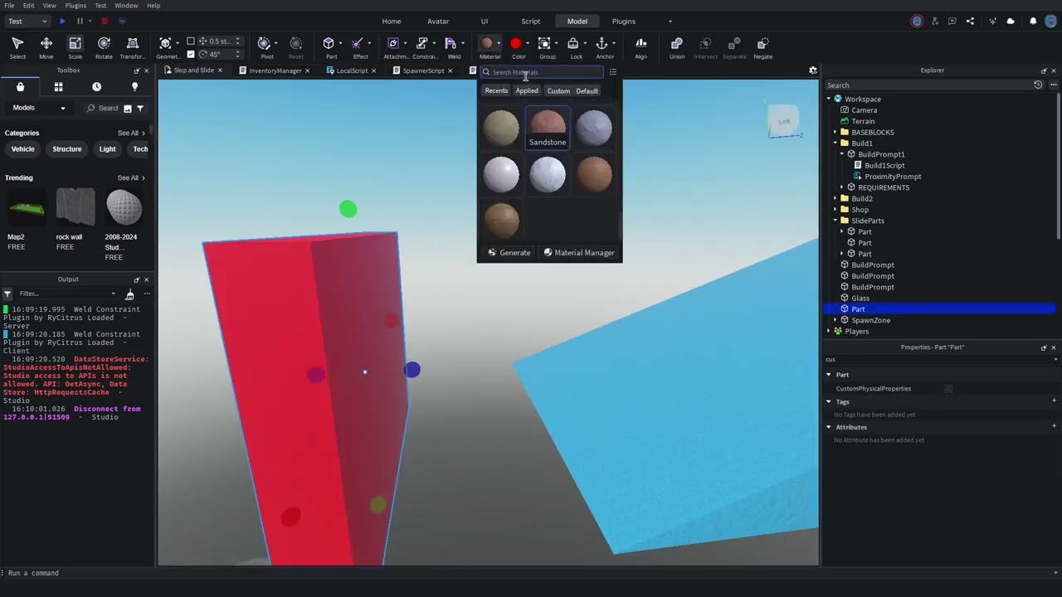1062x597 pixels.
Task: Switch to the Avatar ribbon tab
Action: point(438,21)
